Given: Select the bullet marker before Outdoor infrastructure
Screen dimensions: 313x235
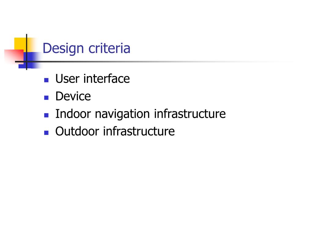Looking at the screenshot, I should pyautogui.click(x=46, y=133).
